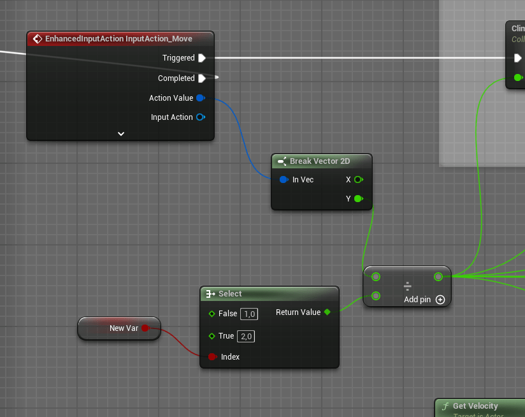Click the red Index pin on Select node
This screenshot has height=417, width=525.
click(212, 357)
